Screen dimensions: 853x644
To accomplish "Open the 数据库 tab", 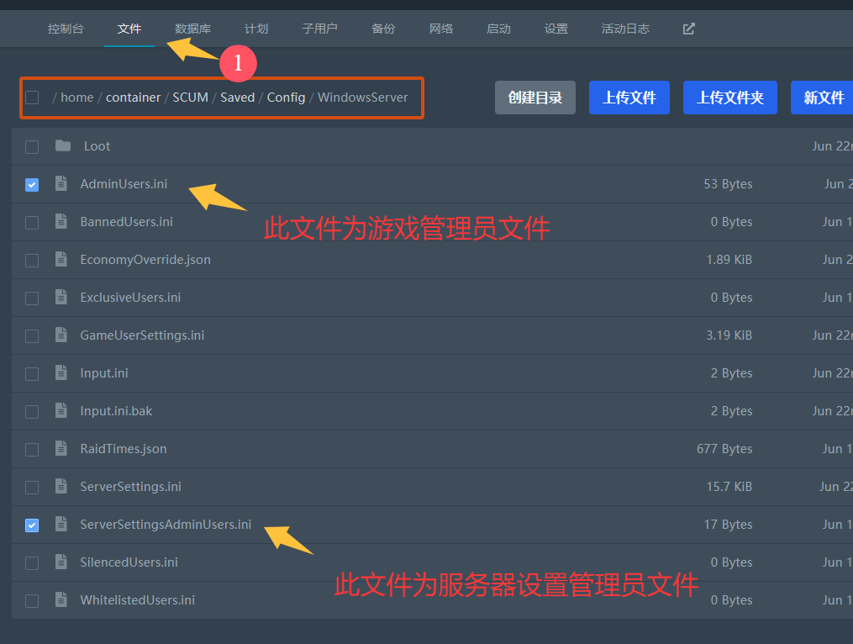I will (192, 29).
